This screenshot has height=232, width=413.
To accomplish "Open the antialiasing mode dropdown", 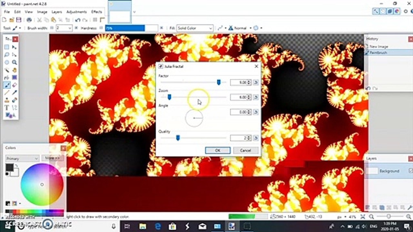I will pos(222,28).
